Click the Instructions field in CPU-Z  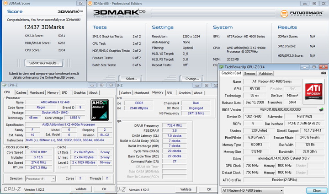pos(69,140)
